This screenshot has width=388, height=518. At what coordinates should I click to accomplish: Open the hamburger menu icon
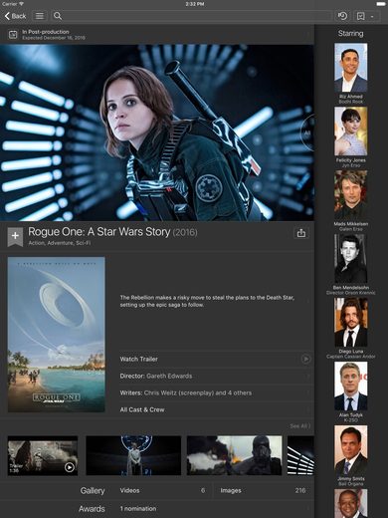pos(40,16)
